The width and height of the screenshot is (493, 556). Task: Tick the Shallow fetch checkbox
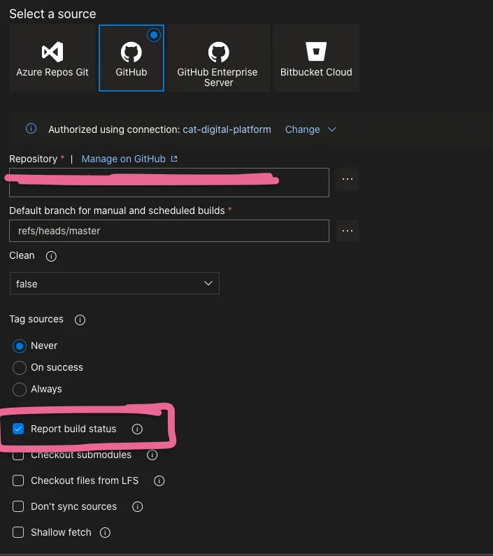point(18,533)
